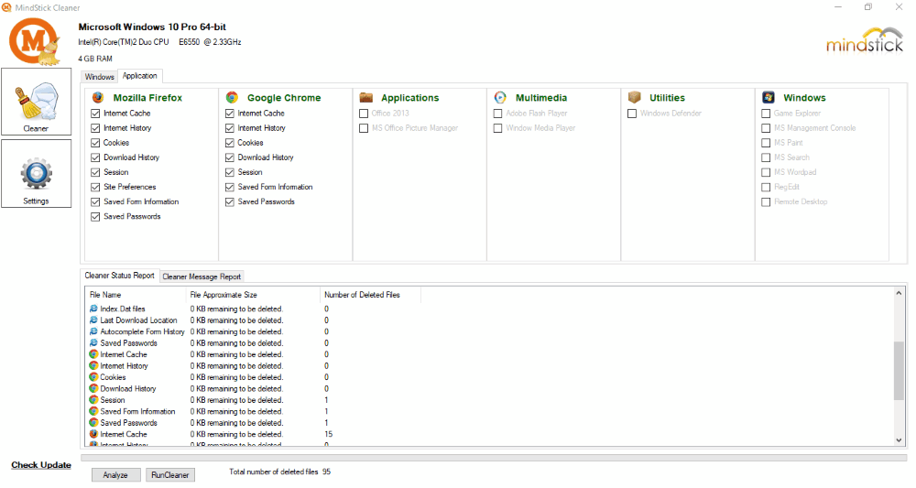Image resolution: width=916 pixels, height=488 pixels.
Task: Click the IE icon beside Autocomplete Form History
Action: 93,331
